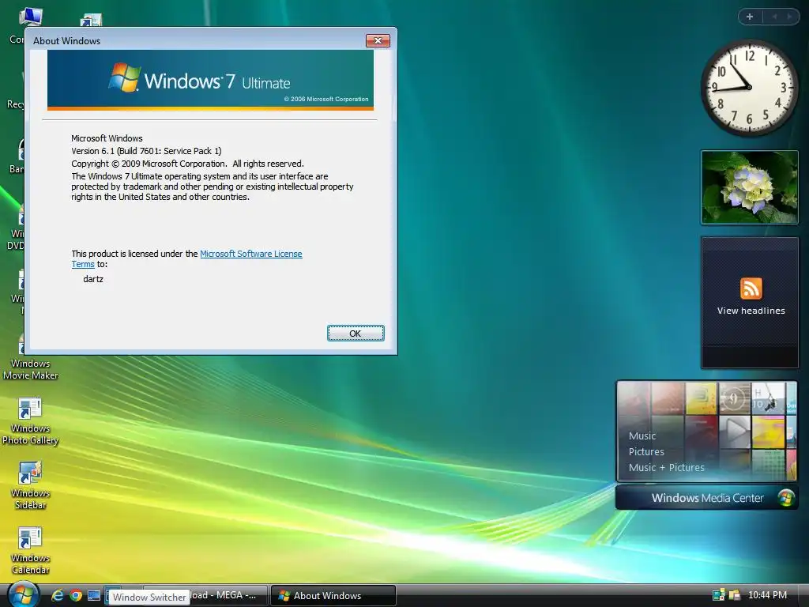Click the About Windows dialog title text
Screen dimensions: 809x607
pyautogui.click(x=66, y=41)
